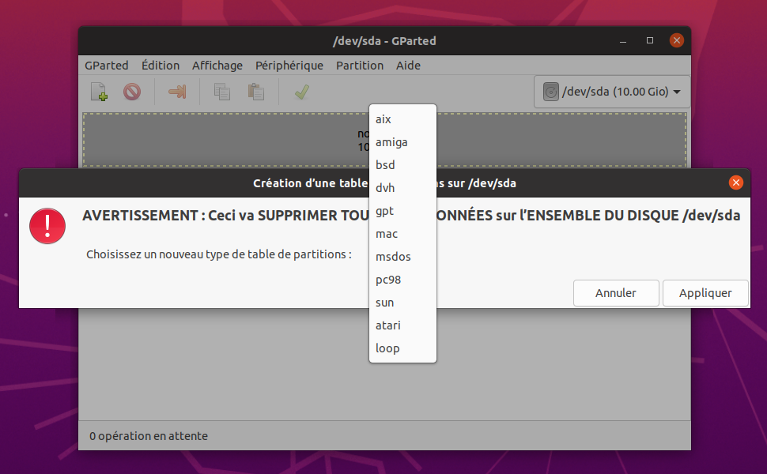Maximize the GParted window
This screenshot has height=474, width=767.
click(x=650, y=40)
